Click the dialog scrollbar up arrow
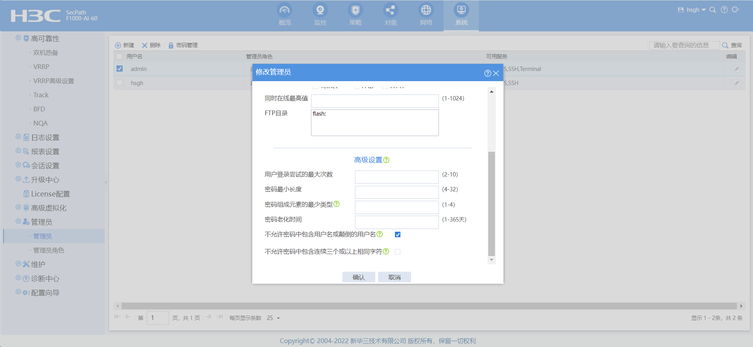Image resolution: width=753 pixels, height=347 pixels. click(491, 91)
